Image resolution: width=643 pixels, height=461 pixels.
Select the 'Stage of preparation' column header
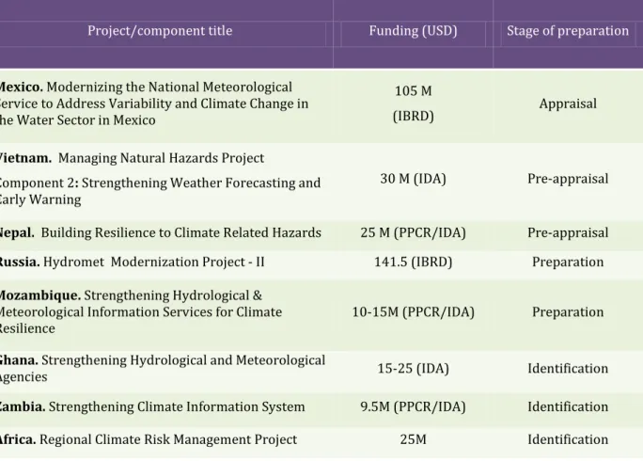coord(568,31)
